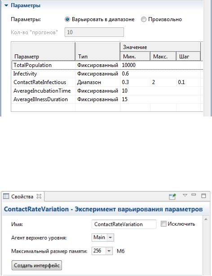This screenshot has height=276, width=212.
Task: Click the scroll up arrow in Свойства panel
Action: tap(206, 219)
